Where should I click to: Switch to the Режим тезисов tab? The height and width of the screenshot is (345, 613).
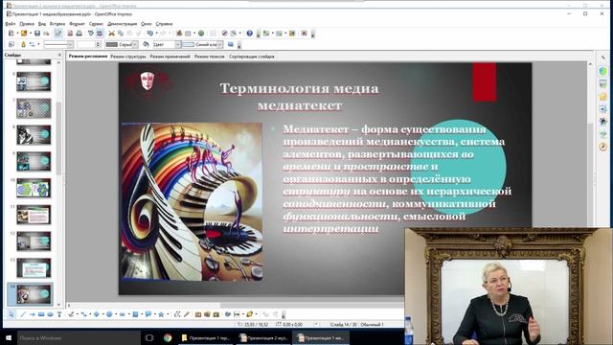(210, 57)
